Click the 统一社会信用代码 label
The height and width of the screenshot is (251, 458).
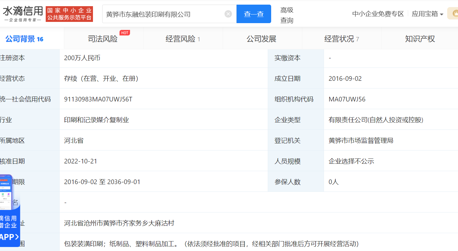[25, 99]
